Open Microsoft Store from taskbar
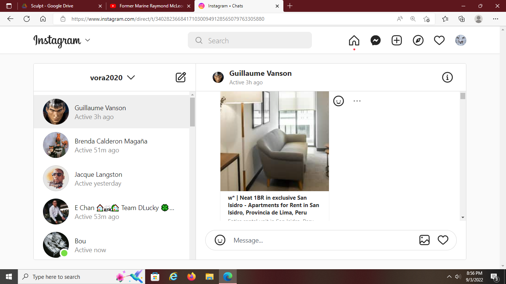 tap(155, 277)
